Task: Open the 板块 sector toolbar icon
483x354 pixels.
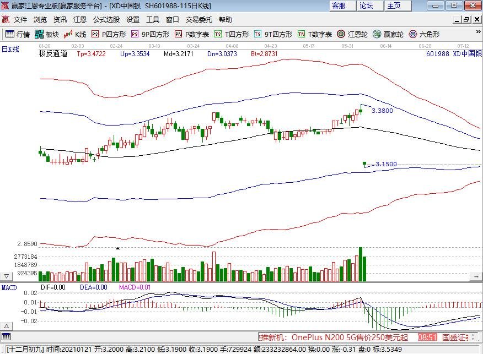Action: point(47,34)
